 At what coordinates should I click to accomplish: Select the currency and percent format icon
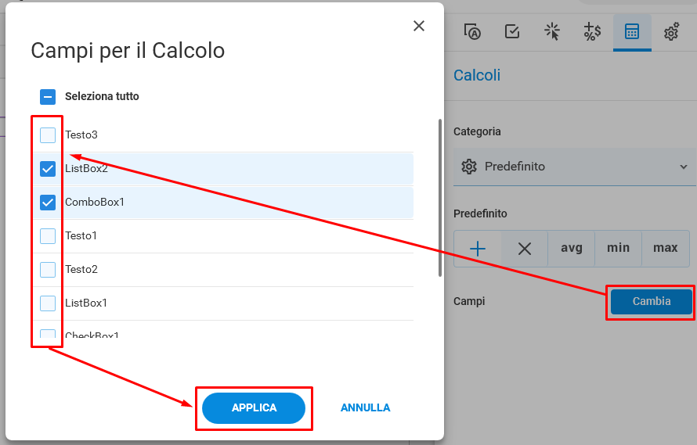click(x=592, y=32)
